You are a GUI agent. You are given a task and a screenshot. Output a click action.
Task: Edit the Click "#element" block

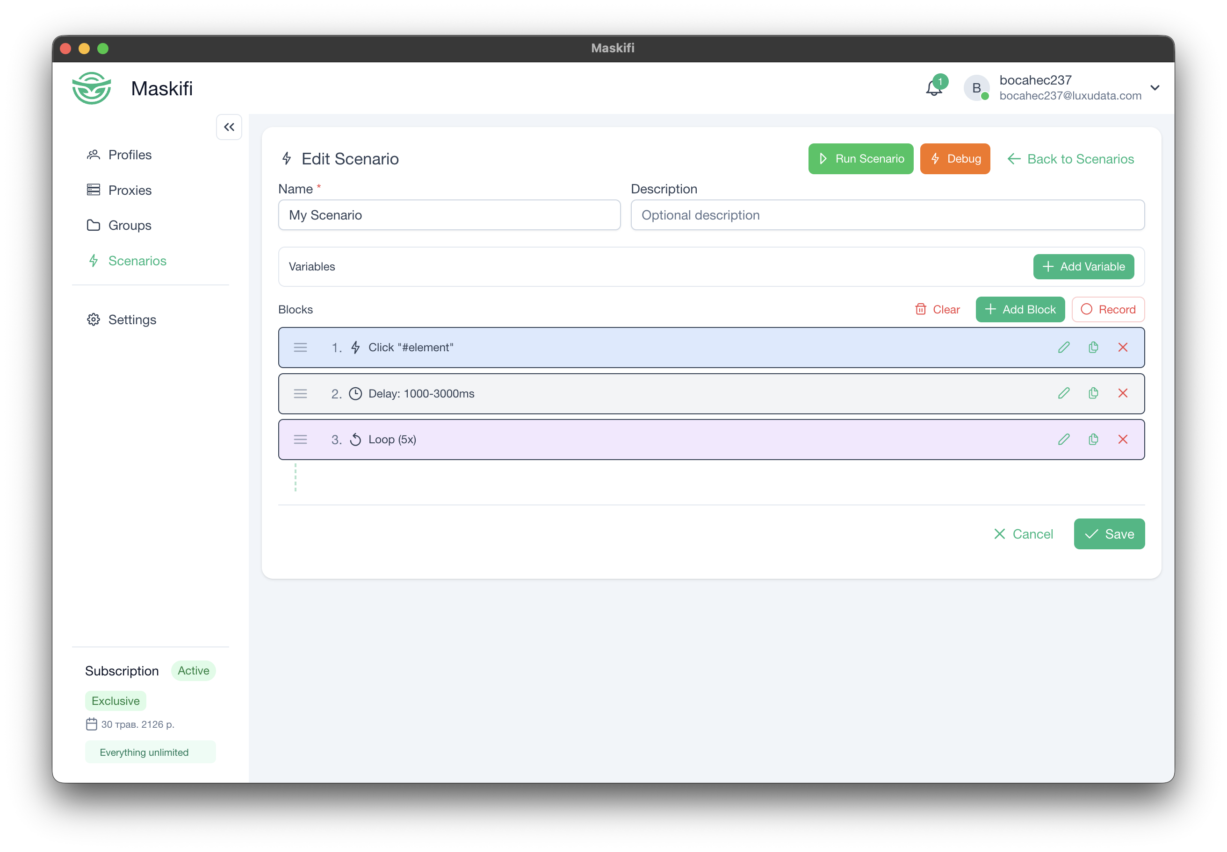click(x=1063, y=348)
